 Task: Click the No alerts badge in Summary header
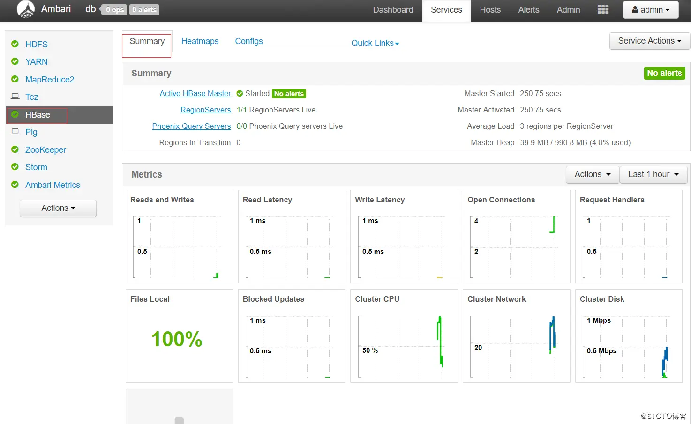(x=664, y=73)
